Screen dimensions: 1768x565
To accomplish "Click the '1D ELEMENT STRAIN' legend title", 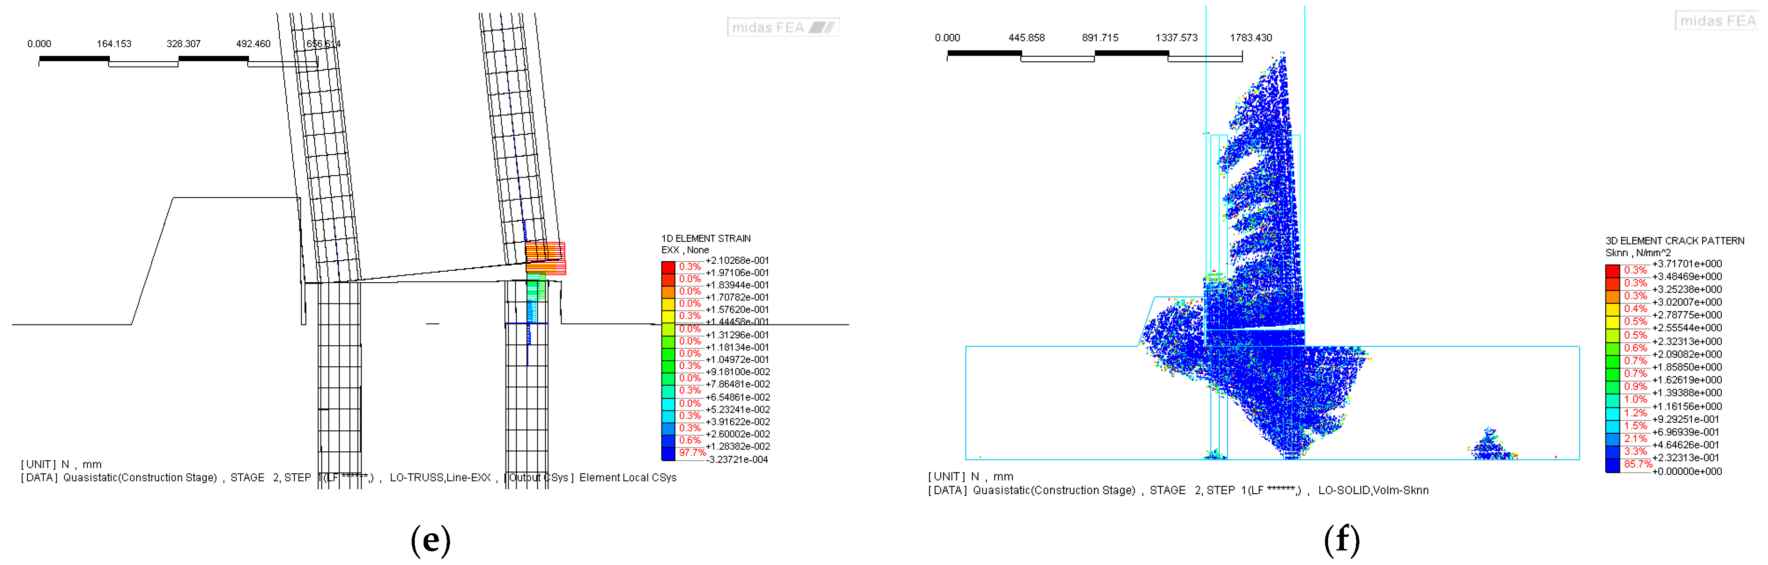I will [x=706, y=239].
